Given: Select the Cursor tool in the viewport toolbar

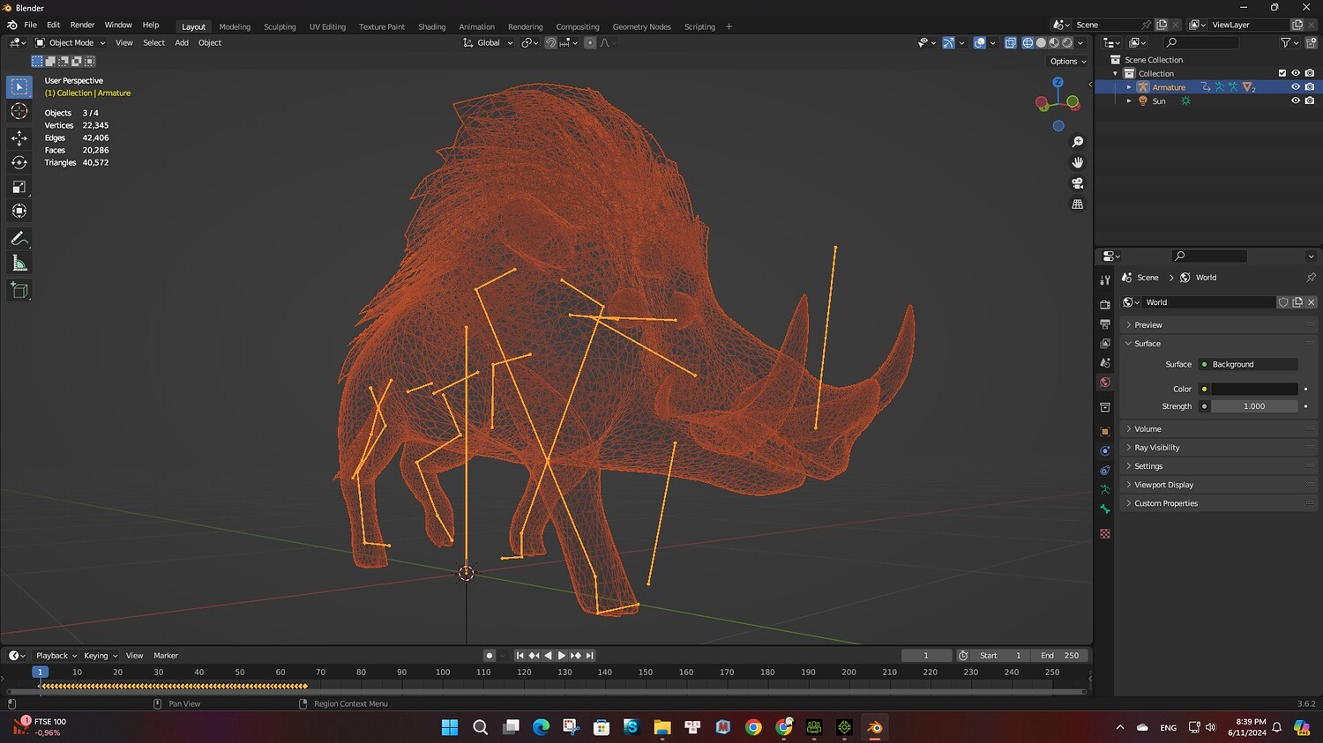Looking at the screenshot, I should point(19,111).
